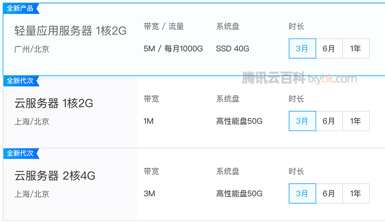Select 1年 duration for 轻量应用服务器 1核2G
This screenshot has width=385, height=223.
(356, 48)
